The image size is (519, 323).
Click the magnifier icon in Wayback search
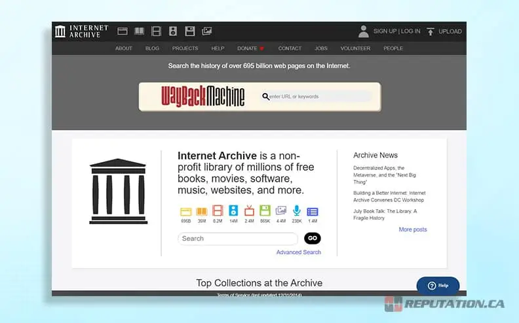(x=265, y=96)
